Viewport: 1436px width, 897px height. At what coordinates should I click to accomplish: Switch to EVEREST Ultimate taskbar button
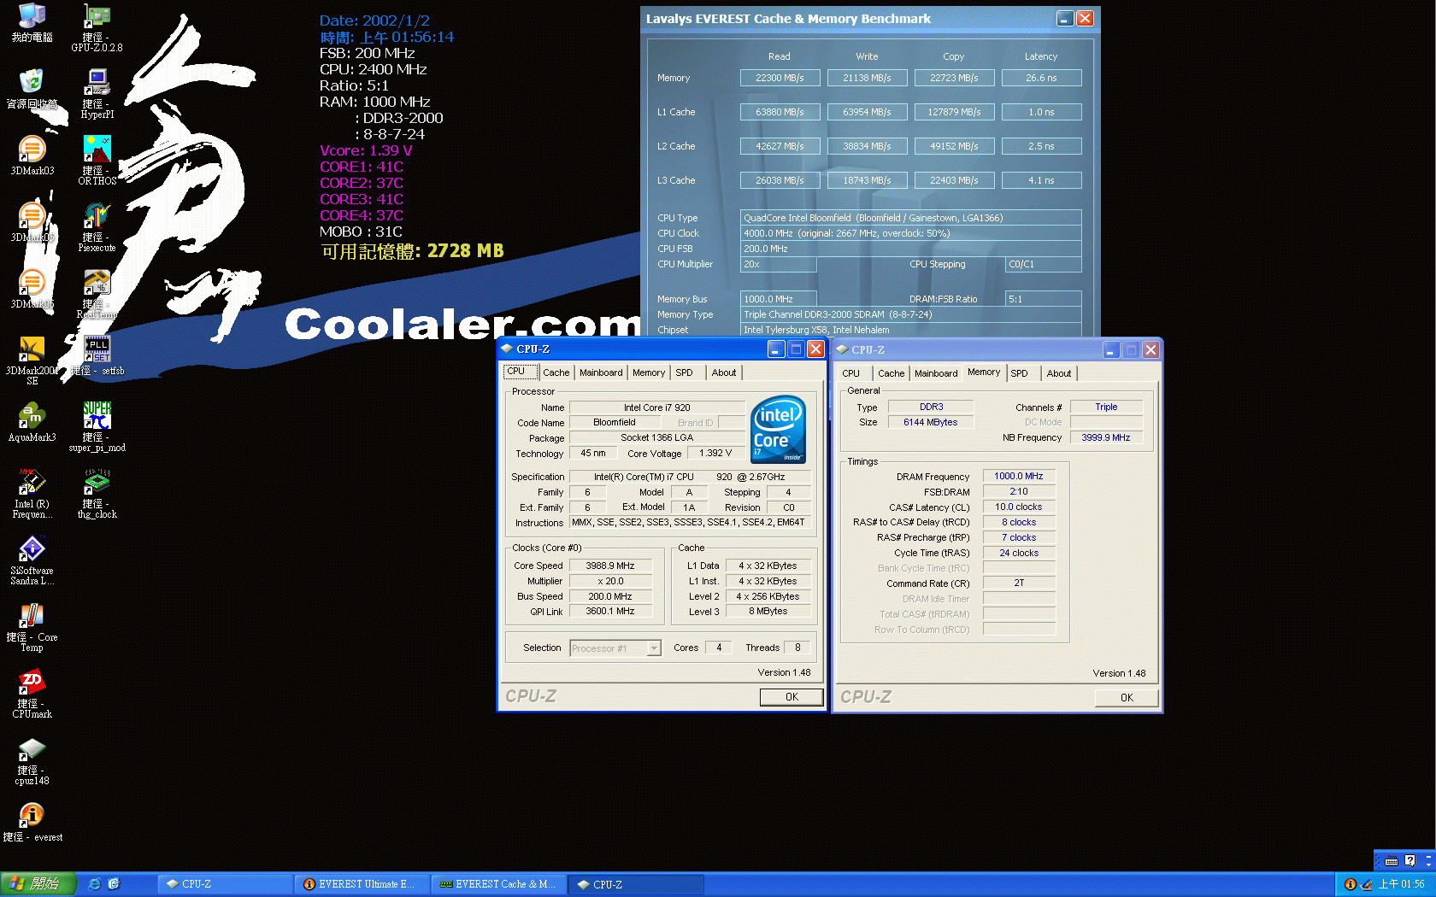pyautogui.click(x=363, y=884)
